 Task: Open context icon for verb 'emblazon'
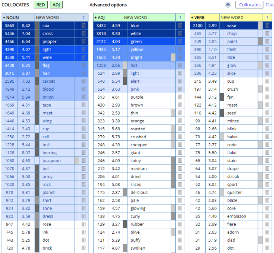[267, 216]
